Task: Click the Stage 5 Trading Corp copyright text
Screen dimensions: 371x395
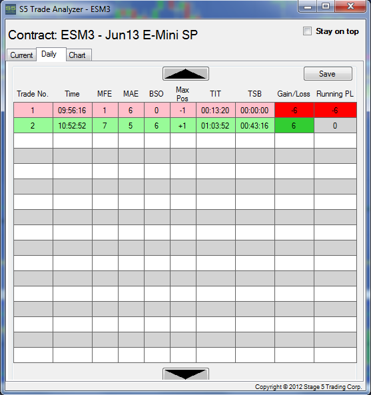Action: coord(308,387)
